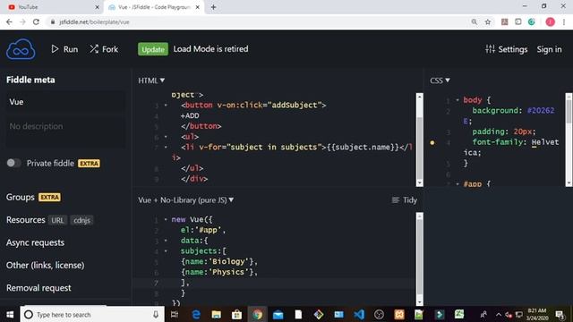Open the Vue + No-Library (pure JS) dropdown

(x=185, y=200)
